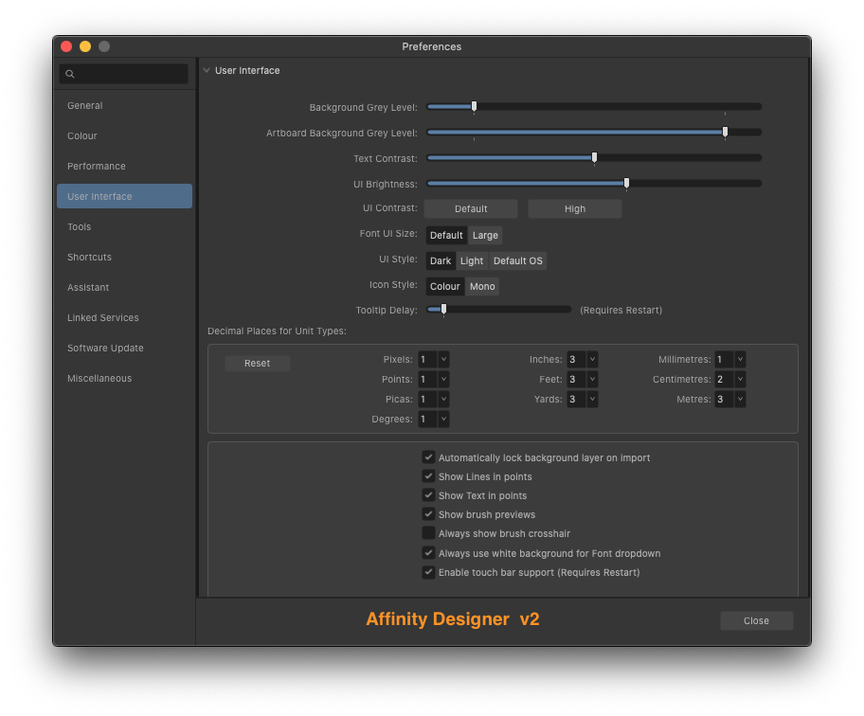The width and height of the screenshot is (864, 716).
Task: Select User Interface in sidebar
Action: 124,197
